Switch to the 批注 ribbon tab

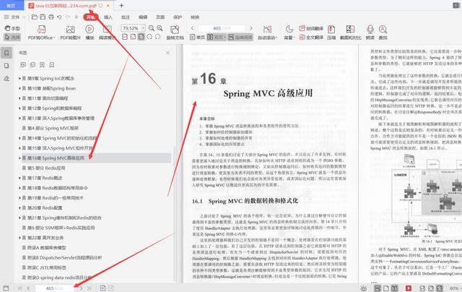point(126,17)
